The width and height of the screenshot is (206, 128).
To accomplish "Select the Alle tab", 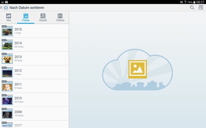I will point(8,17).
